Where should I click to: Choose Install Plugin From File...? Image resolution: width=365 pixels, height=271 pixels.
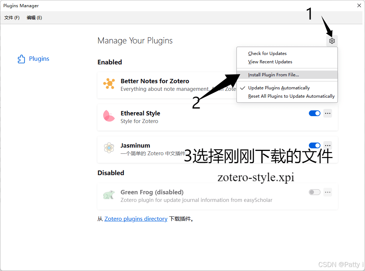(287, 75)
